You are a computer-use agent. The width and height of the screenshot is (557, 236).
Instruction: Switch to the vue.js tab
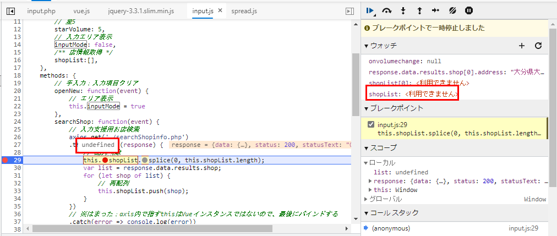(83, 11)
